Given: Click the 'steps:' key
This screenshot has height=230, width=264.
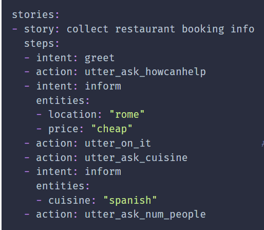Looking at the screenshot, I should (x=42, y=44).
